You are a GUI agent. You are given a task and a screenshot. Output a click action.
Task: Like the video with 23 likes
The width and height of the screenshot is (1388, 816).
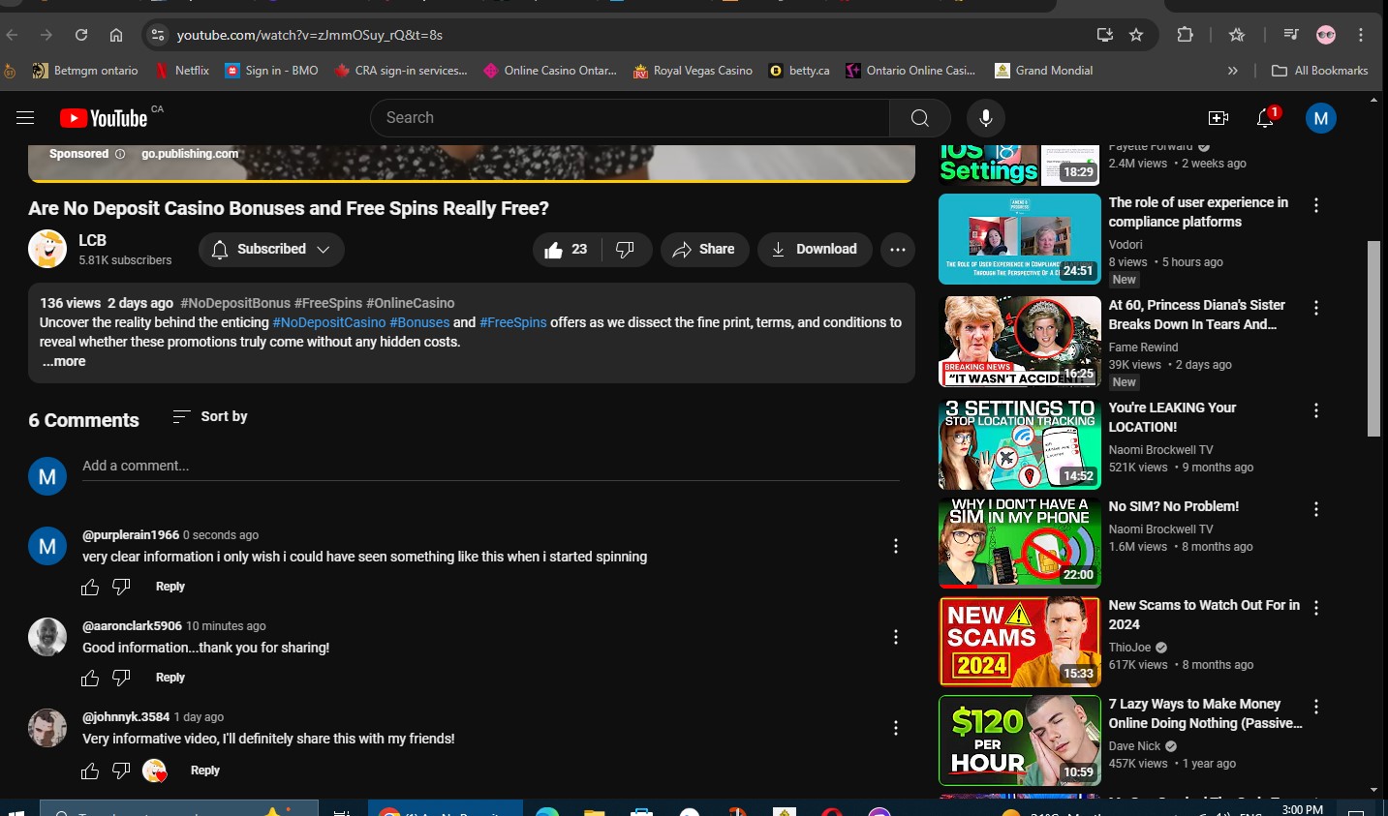point(567,250)
